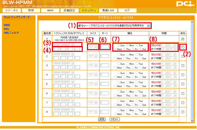Open the DMZ sidebar link
197x130 pixels.
7,25
